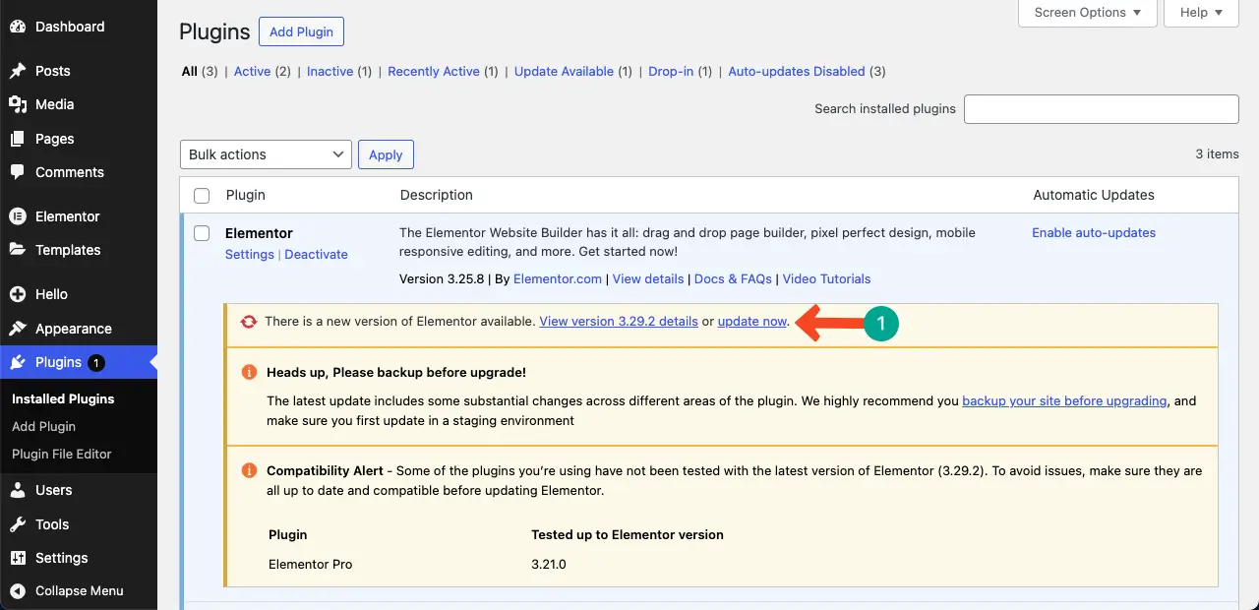The width and height of the screenshot is (1259, 610).
Task: Click "Tested up to Elementor version" header
Action: pyautogui.click(x=628, y=535)
